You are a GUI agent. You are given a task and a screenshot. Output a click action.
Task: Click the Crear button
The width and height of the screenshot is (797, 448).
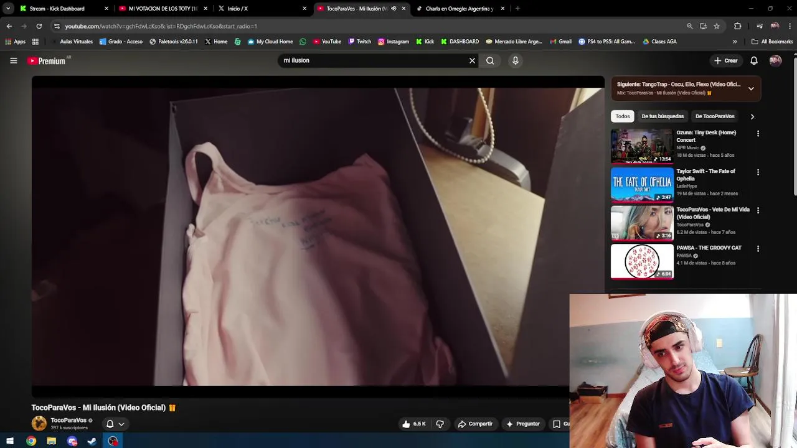(726, 60)
